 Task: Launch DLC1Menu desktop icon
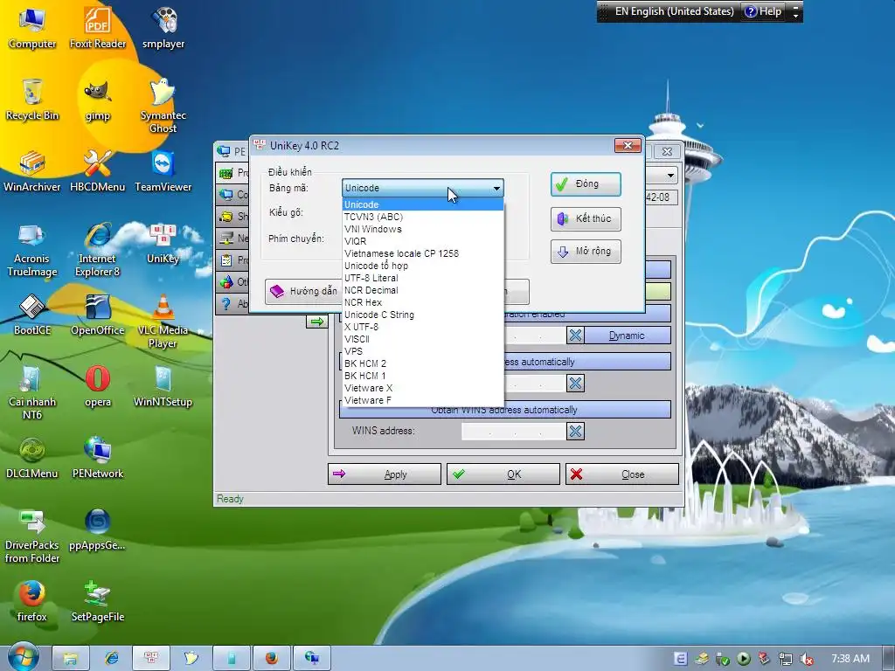tap(32, 458)
